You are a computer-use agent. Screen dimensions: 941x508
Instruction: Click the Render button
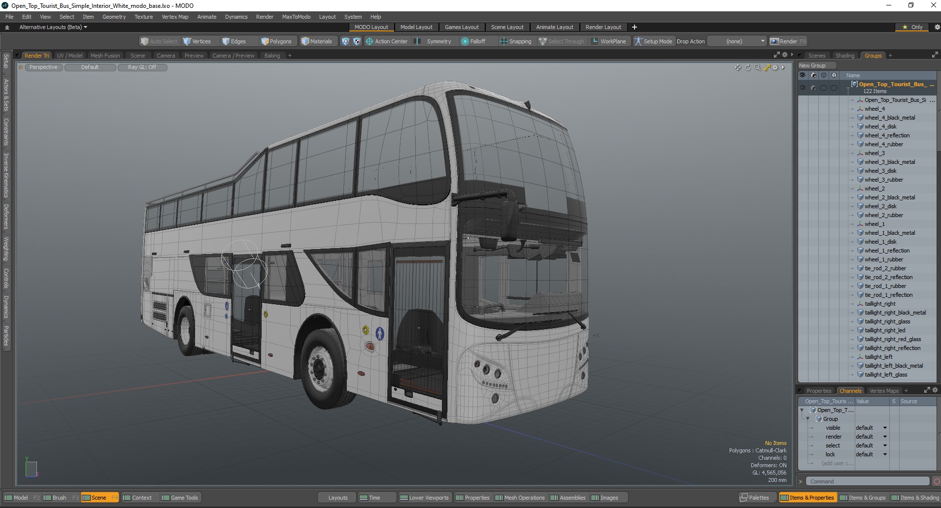[788, 41]
